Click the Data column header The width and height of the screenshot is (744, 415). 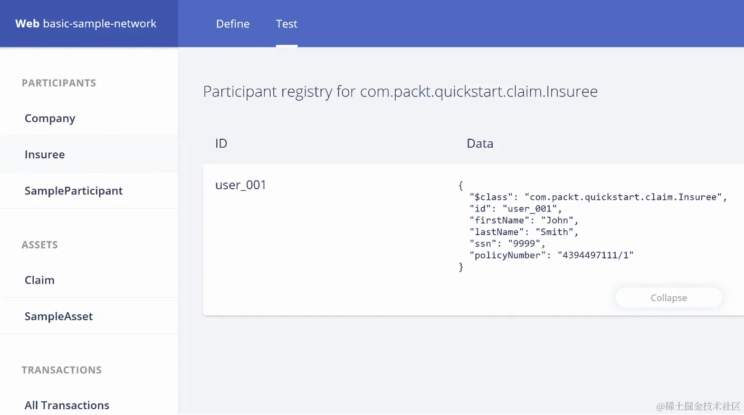click(480, 143)
